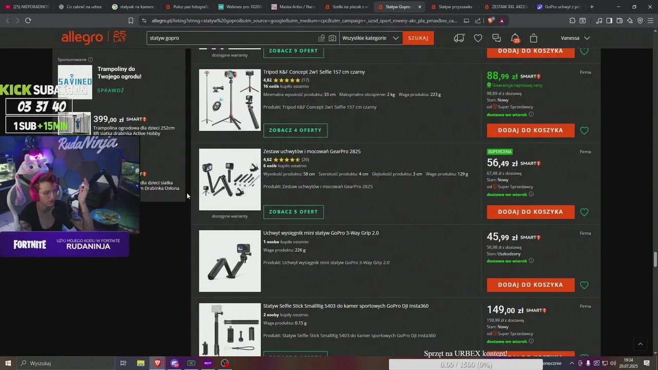This screenshot has height=370, width=658.
Task: Add GearPro 2825 set to cart
Action: (x=531, y=212)
